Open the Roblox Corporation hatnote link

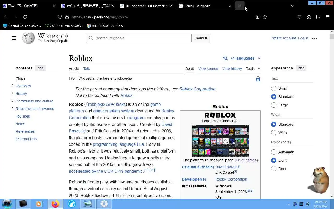point(197,89)
